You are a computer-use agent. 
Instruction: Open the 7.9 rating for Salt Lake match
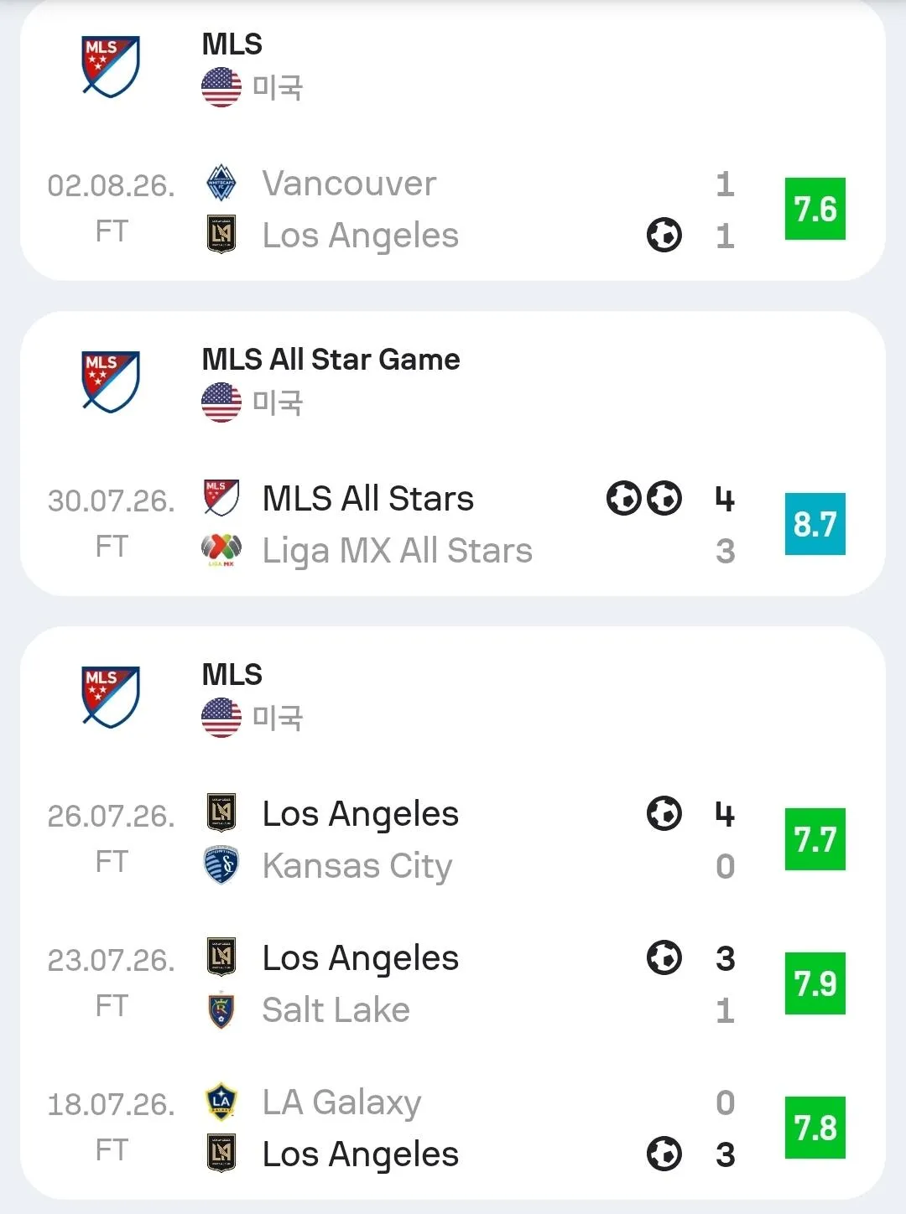point(815,983)
